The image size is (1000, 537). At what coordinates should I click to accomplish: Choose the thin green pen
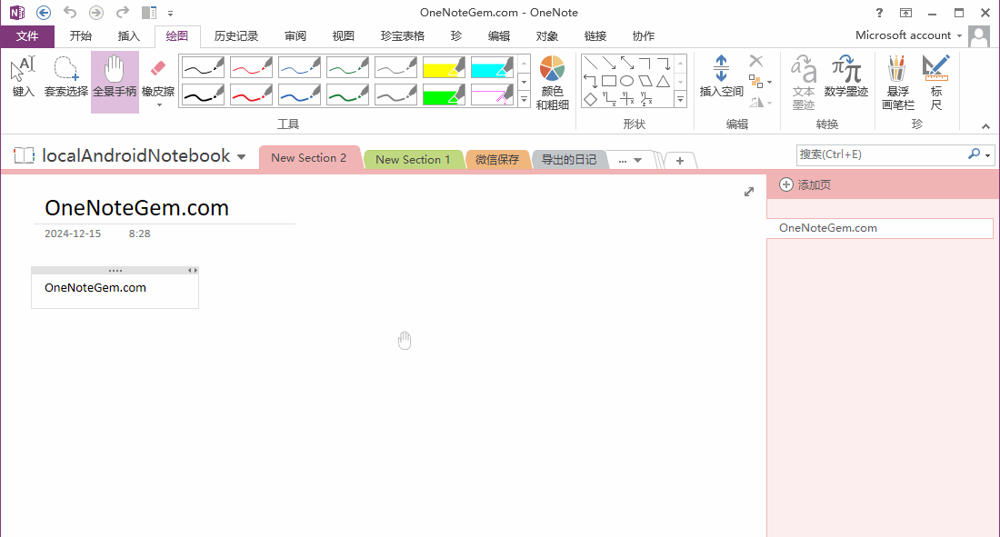coord(347,67)
